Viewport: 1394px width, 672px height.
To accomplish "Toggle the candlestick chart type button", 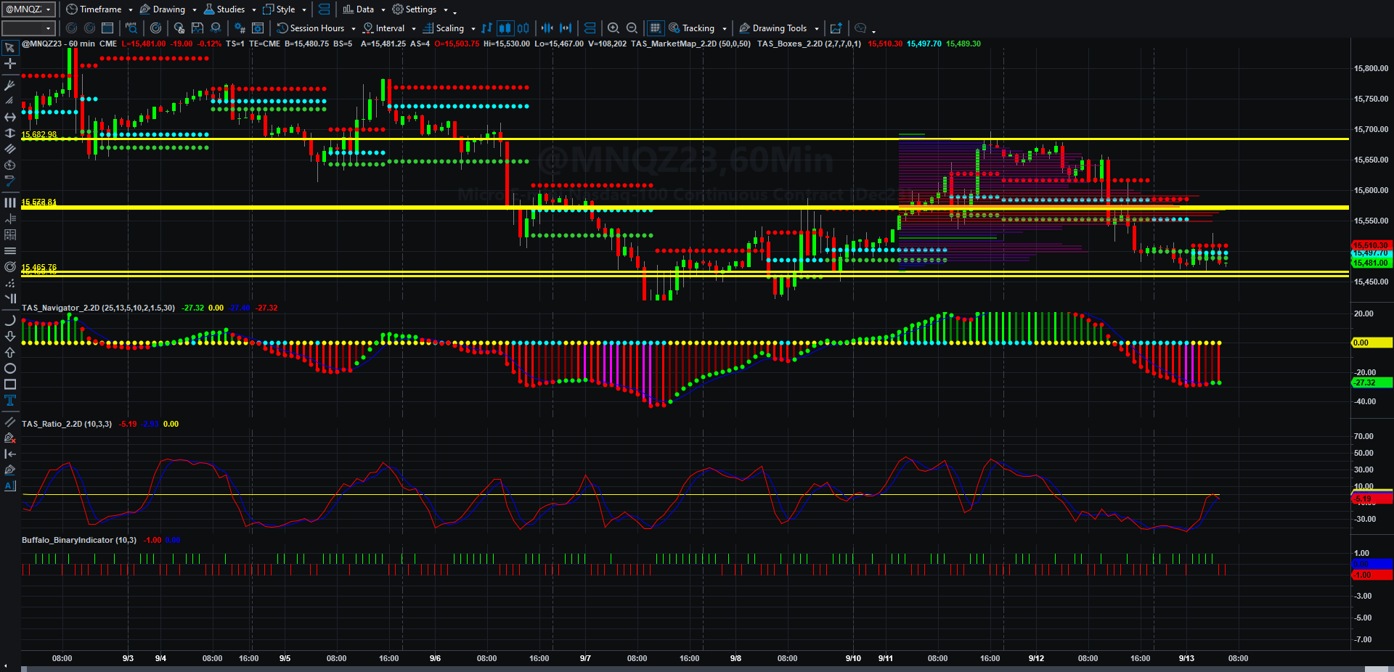I will pos(505,28).
